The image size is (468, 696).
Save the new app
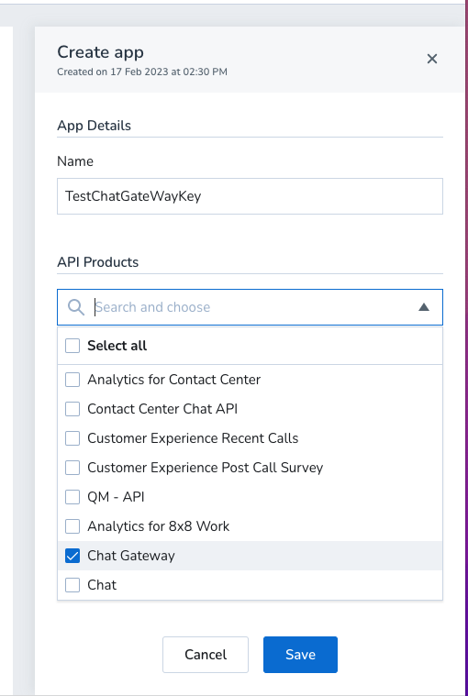coord(300,655)
